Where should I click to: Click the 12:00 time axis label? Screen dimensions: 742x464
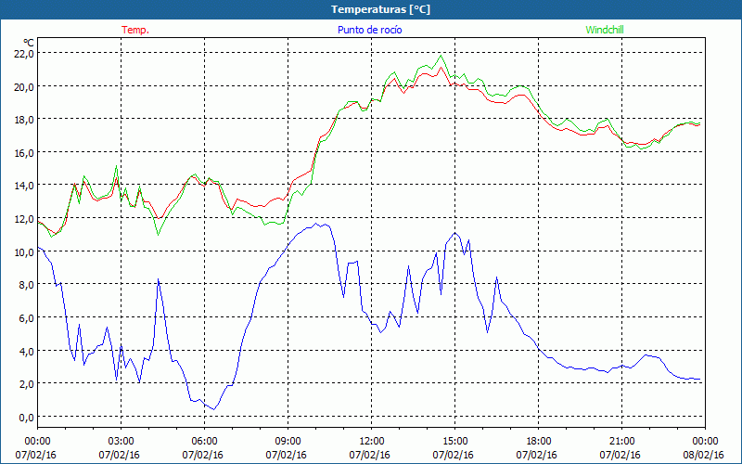(x=372, y=442)
